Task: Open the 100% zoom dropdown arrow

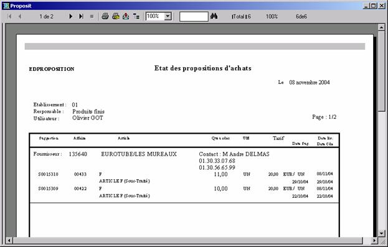Action: (x=168, y=16)
